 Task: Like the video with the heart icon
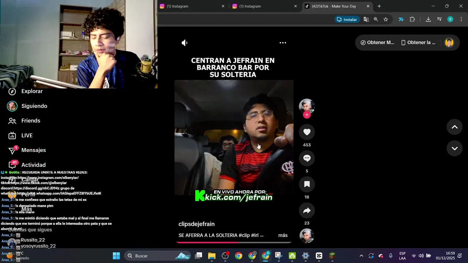tap(307, 132)
